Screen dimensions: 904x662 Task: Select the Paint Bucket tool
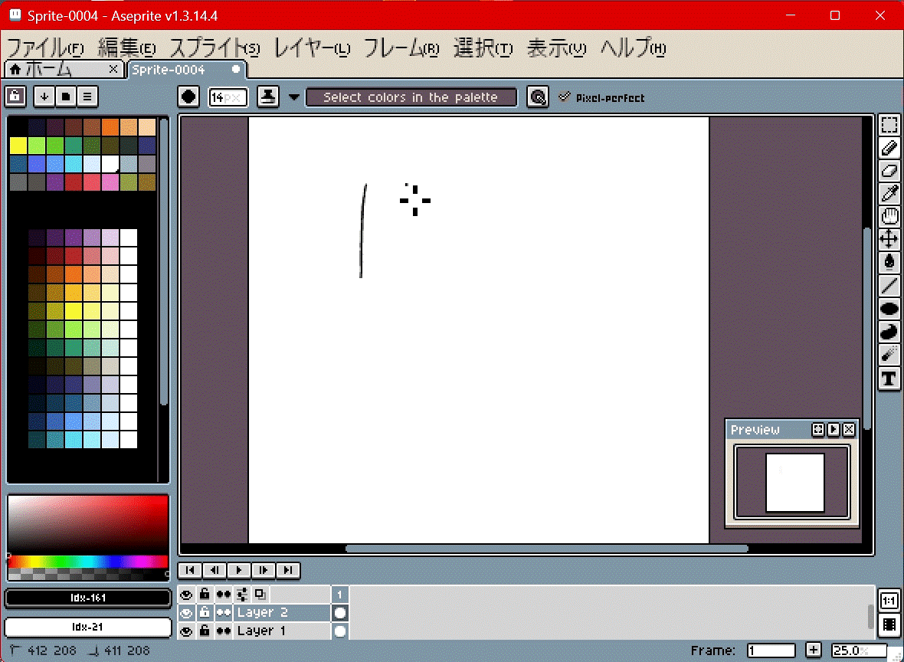click(x=889, y=262)
